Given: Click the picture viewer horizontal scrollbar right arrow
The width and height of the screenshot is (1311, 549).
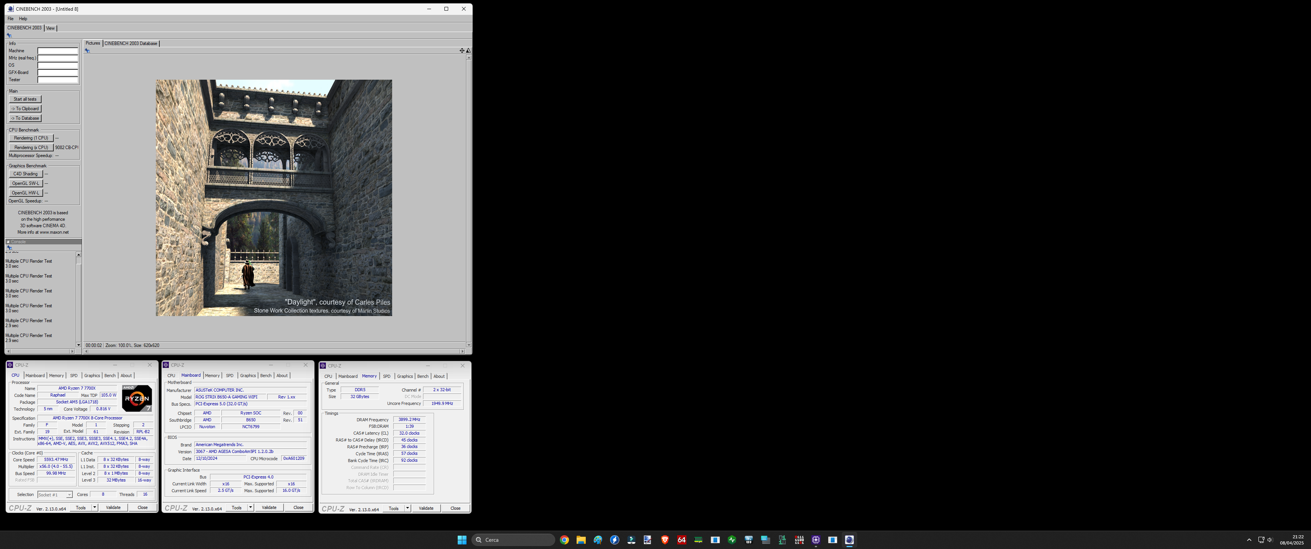Looking at the screenshot, I should pyautogui.click(x=462, y=352).
